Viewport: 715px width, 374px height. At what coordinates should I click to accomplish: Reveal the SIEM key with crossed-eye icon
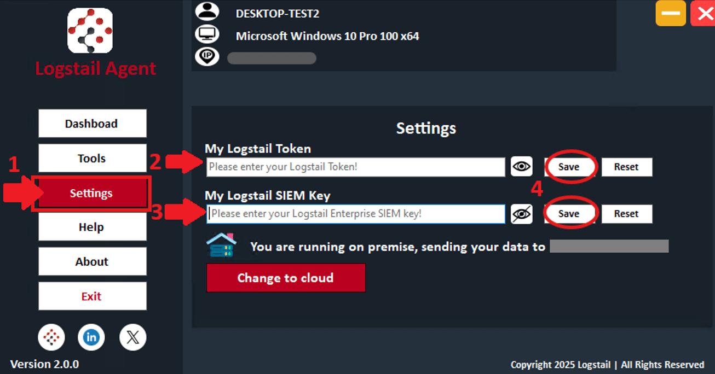[522, 214]
